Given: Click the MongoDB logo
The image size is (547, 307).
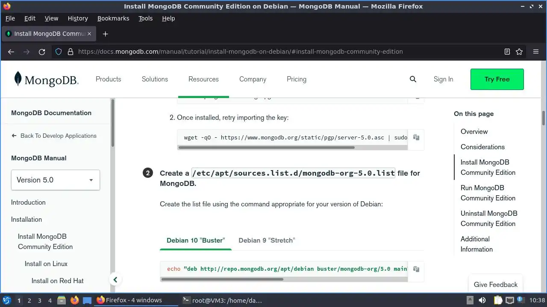Looking at the screenshot, I should click(x=46, y=79).
